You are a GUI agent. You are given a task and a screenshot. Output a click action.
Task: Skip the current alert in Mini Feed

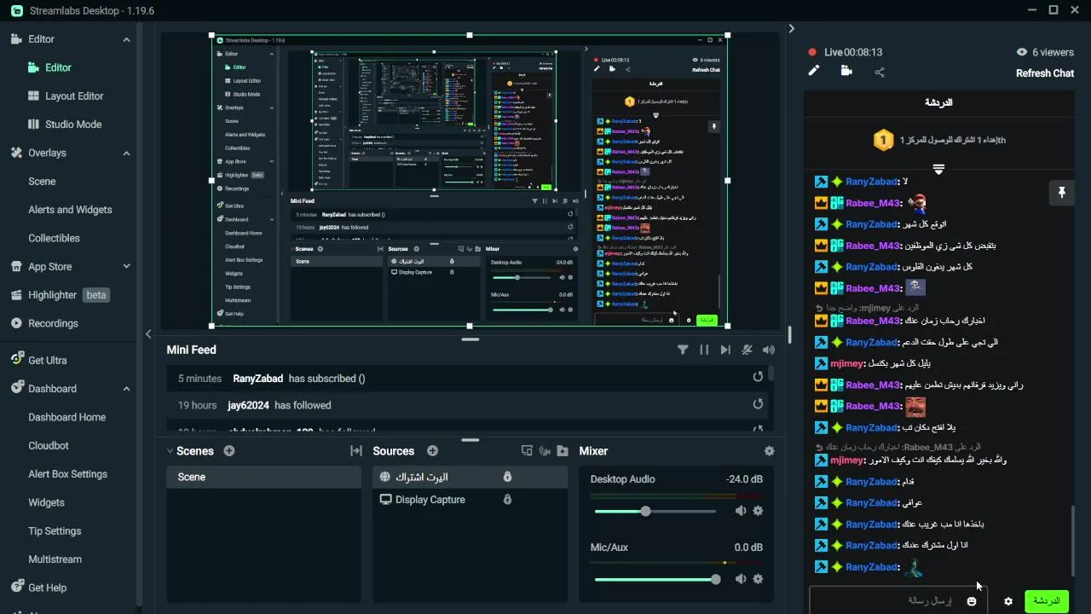point(725,350)
